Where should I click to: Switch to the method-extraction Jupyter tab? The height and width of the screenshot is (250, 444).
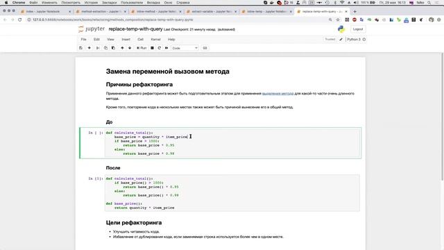[101, 12]
